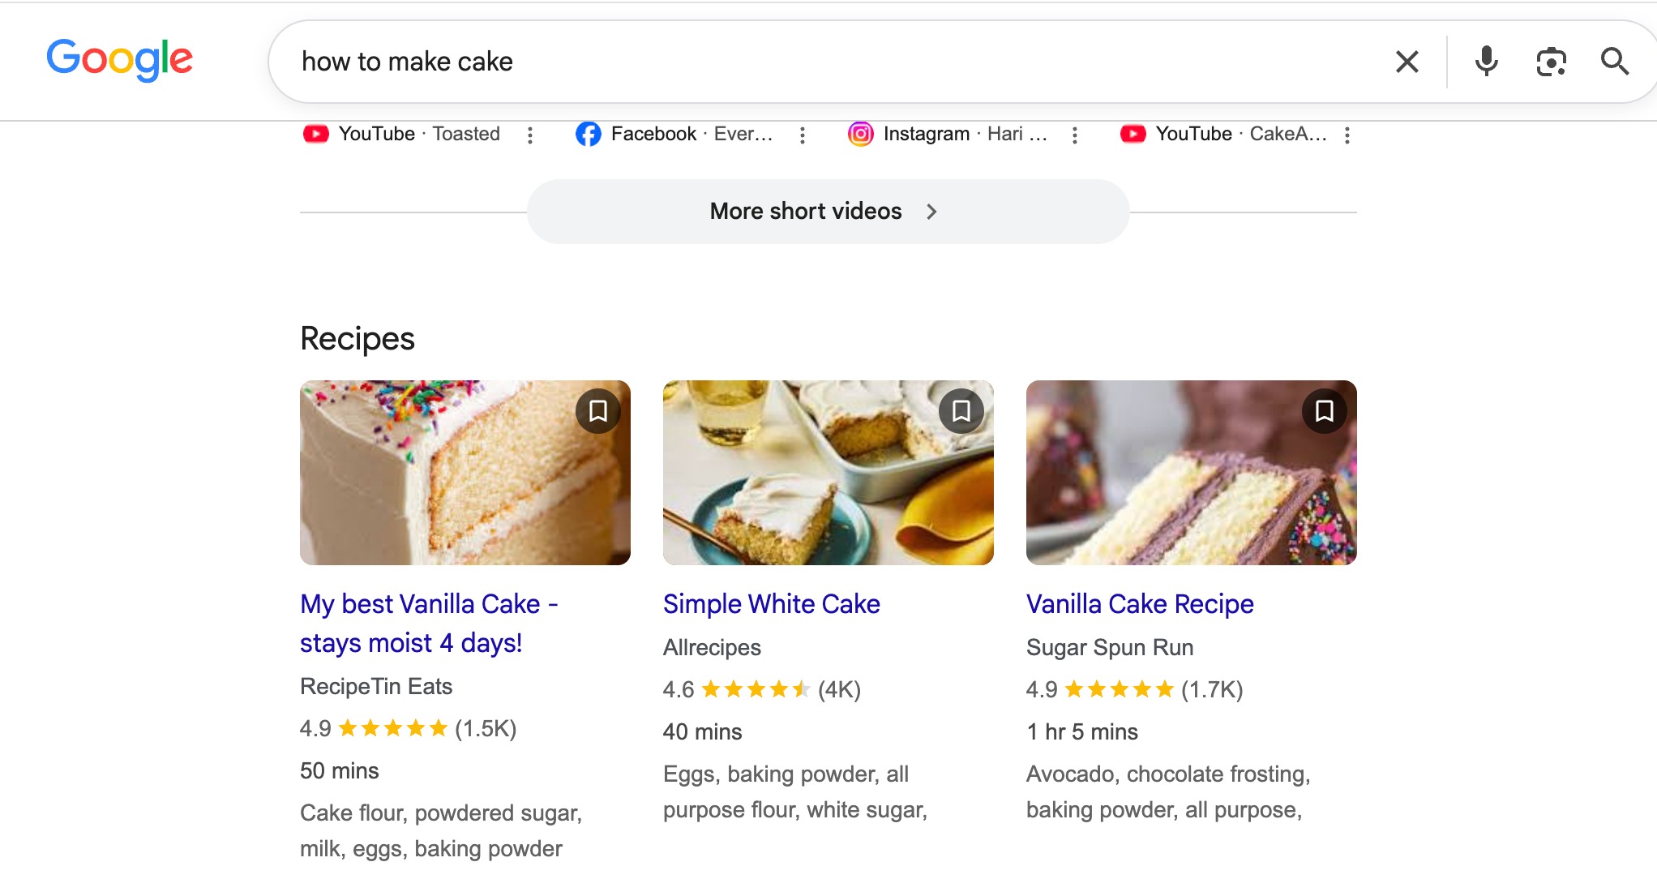Open options menu for Facebook video
The width and height of the screenshot is (1657, 892).
point(803,135)
